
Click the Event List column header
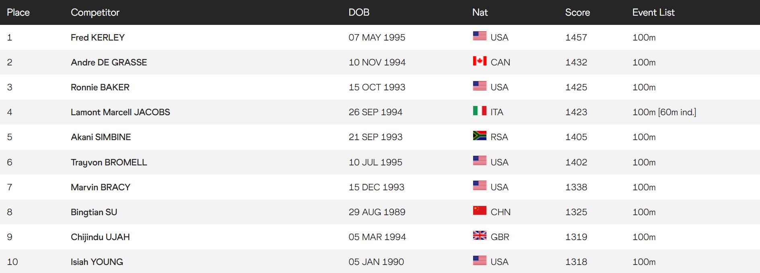[x=653, y=12]
